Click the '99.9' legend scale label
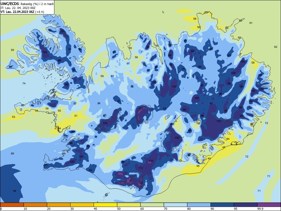 (260, 209)
